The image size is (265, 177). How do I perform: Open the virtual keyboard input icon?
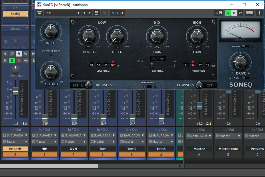pyautogui.click(x=249, y=13)
